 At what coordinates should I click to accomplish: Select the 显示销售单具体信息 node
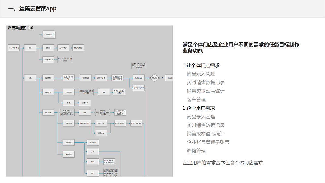119,92
